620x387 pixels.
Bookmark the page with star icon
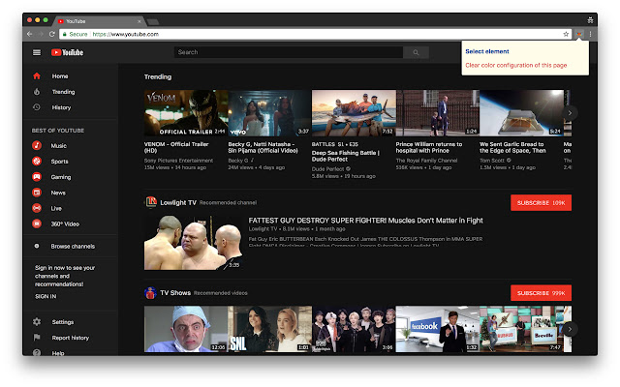[x=566, y=35]
